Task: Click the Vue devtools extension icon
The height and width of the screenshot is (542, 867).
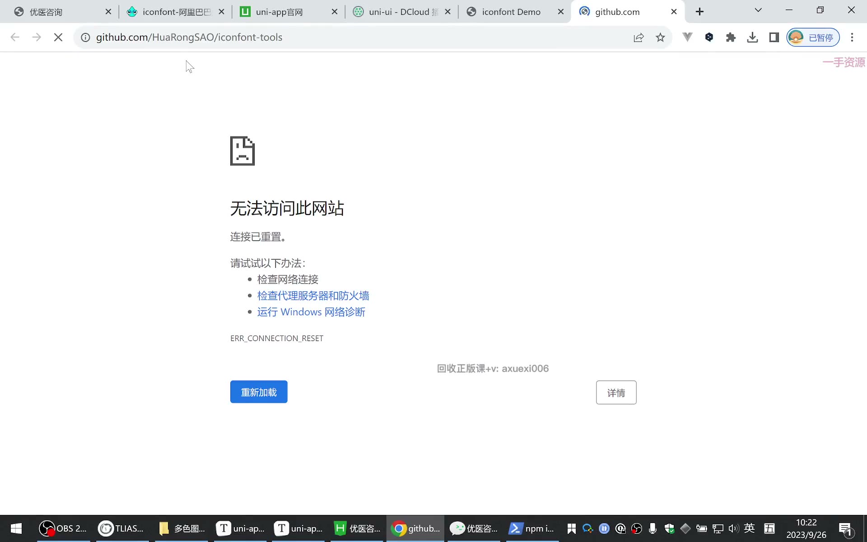Action: pyautogui.click(x=687, y=37)
